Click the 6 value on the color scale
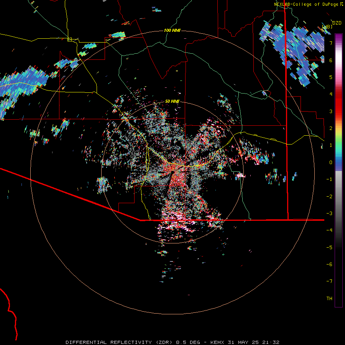 pyautogui.click(x=331, y=60)
